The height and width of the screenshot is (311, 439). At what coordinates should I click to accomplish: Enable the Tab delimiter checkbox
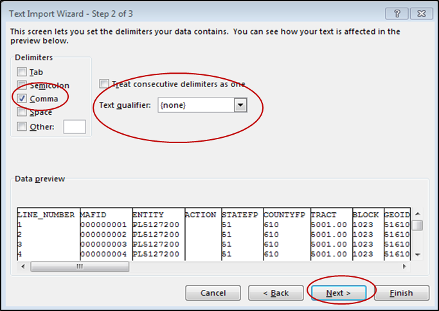[x=22, y=72]
